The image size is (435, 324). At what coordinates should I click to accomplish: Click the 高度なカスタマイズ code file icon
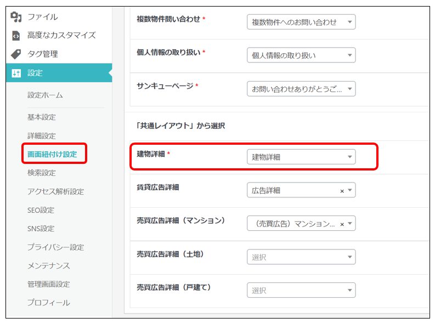pyautogui.click(x=16, y=36)
